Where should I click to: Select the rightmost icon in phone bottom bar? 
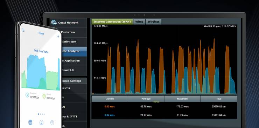pyautogui.click(x=52, y=122)
